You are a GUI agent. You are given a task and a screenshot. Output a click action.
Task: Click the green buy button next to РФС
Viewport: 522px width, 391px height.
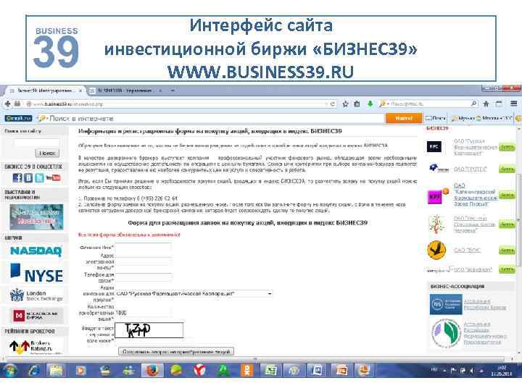coord(507,147)
